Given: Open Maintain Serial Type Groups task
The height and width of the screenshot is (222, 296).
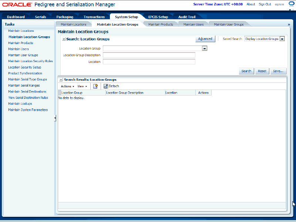Looking at the screenshot, I should pyautogui.click(x=27, y=80).
